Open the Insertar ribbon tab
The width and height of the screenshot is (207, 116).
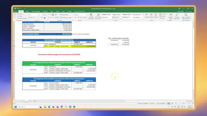pos(27,12)
